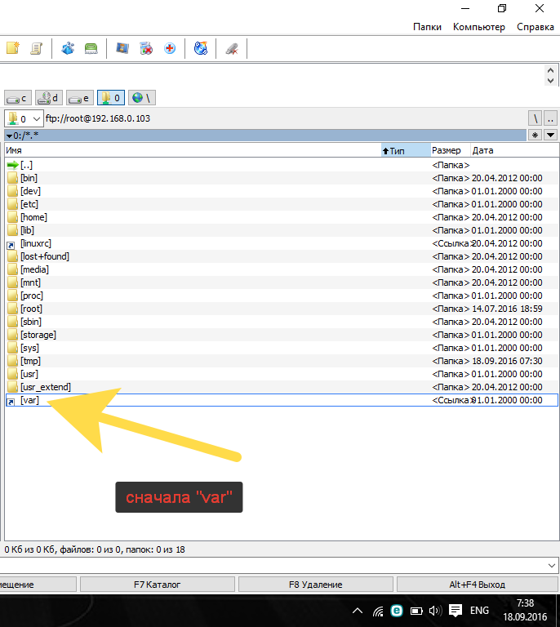Image resolution: width=560 pixels, height=627 pixels.
Task: Select the [var] link entry
Action: pyautogui.click(x=29, y=400)
